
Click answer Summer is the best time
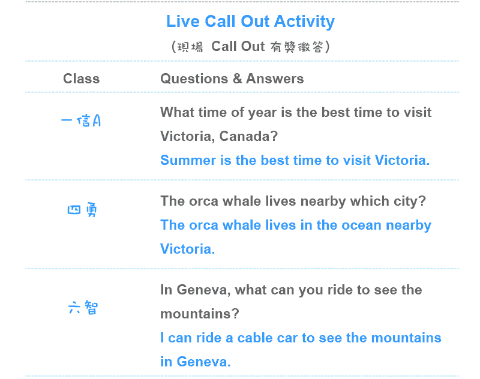pyautogui.click(x=295, y=160)
